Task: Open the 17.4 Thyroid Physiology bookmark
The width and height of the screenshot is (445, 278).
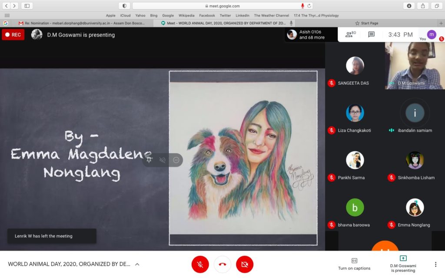Action: [316, 16]
